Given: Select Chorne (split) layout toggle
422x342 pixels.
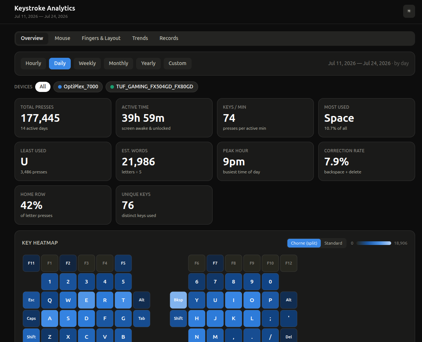Looking at the screenshot, I should (x=304, y=243).
